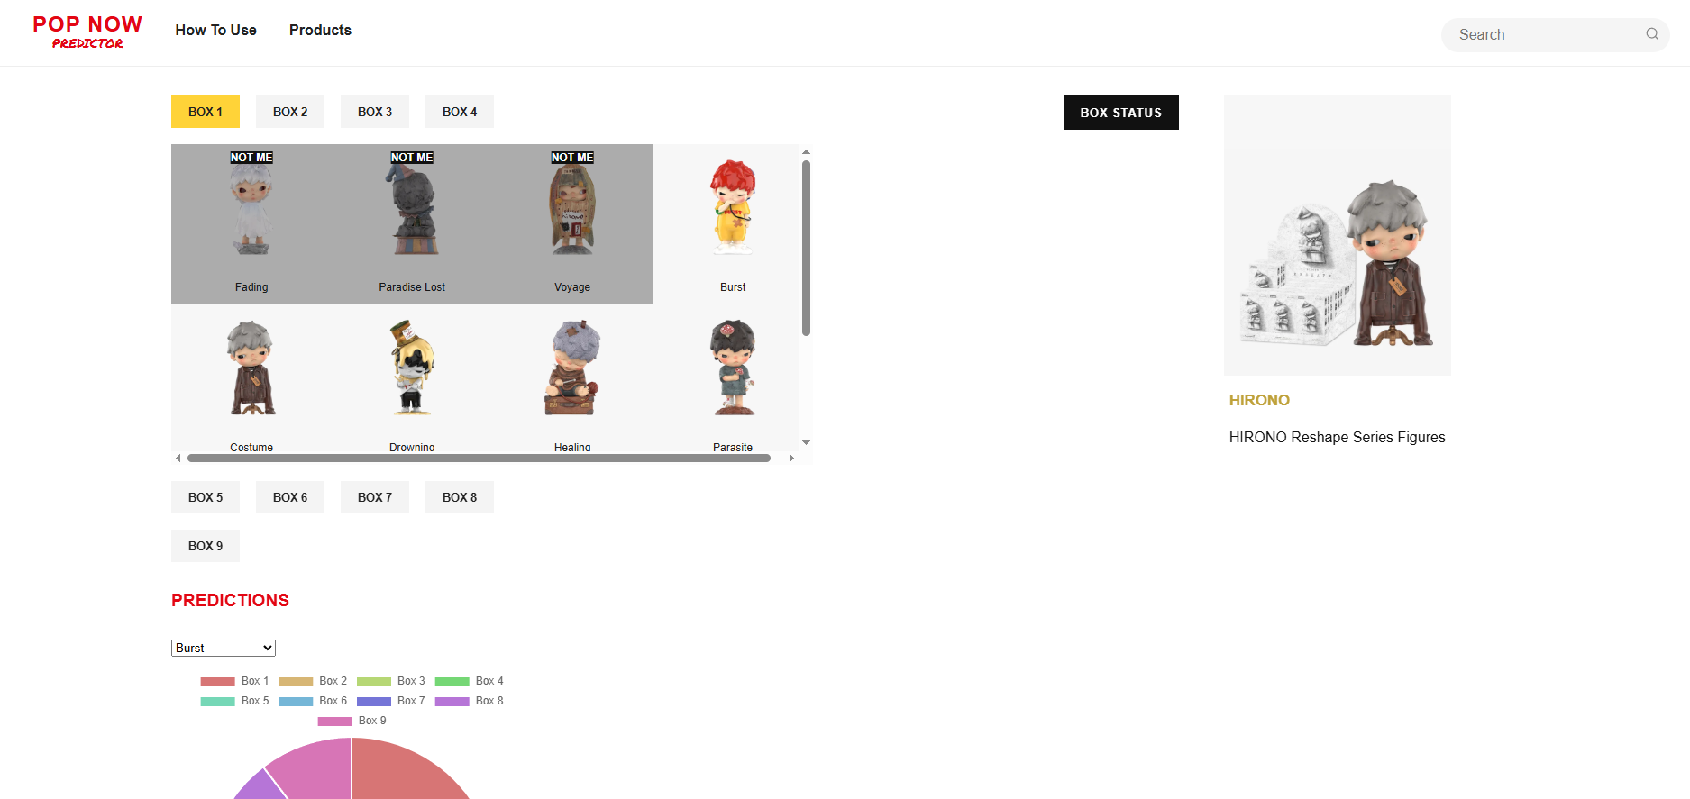Open the How To Use page
Screen dimensions: 1690x799
point(216,30)
